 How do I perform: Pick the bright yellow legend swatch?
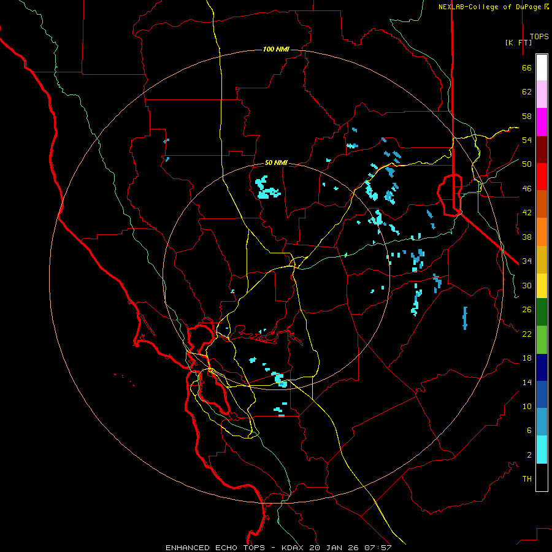pos(542,286)
